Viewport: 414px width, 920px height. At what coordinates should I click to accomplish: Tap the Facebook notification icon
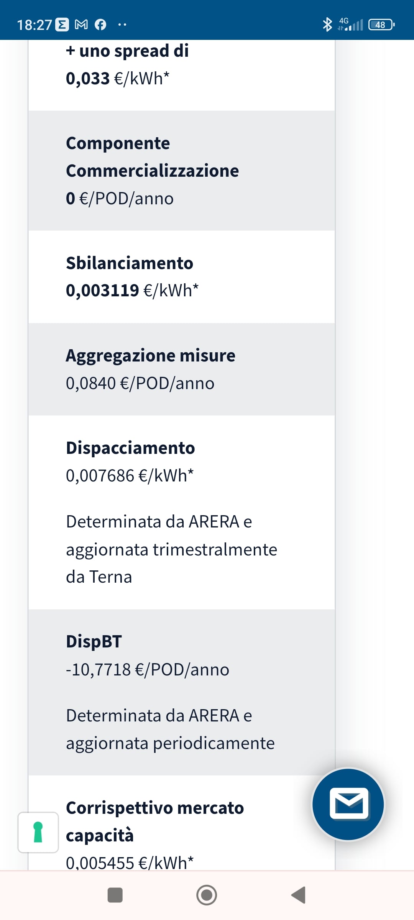(100, 25)
